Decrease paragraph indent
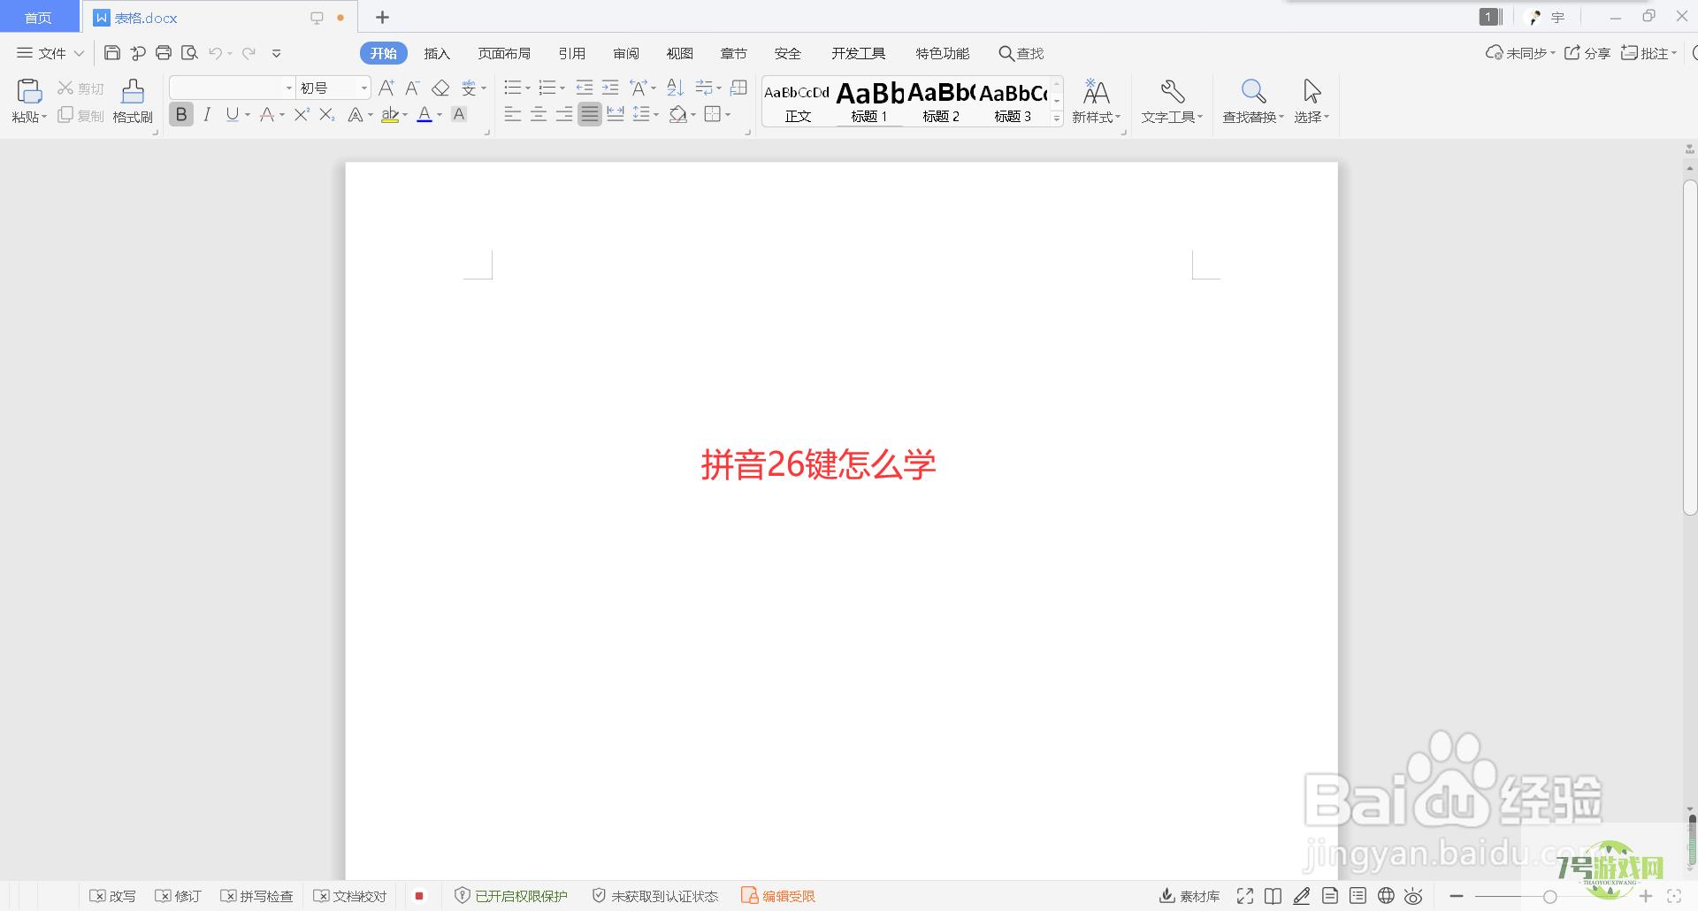The height and width of the screenshot is (911, 1698). coord(585,88)
